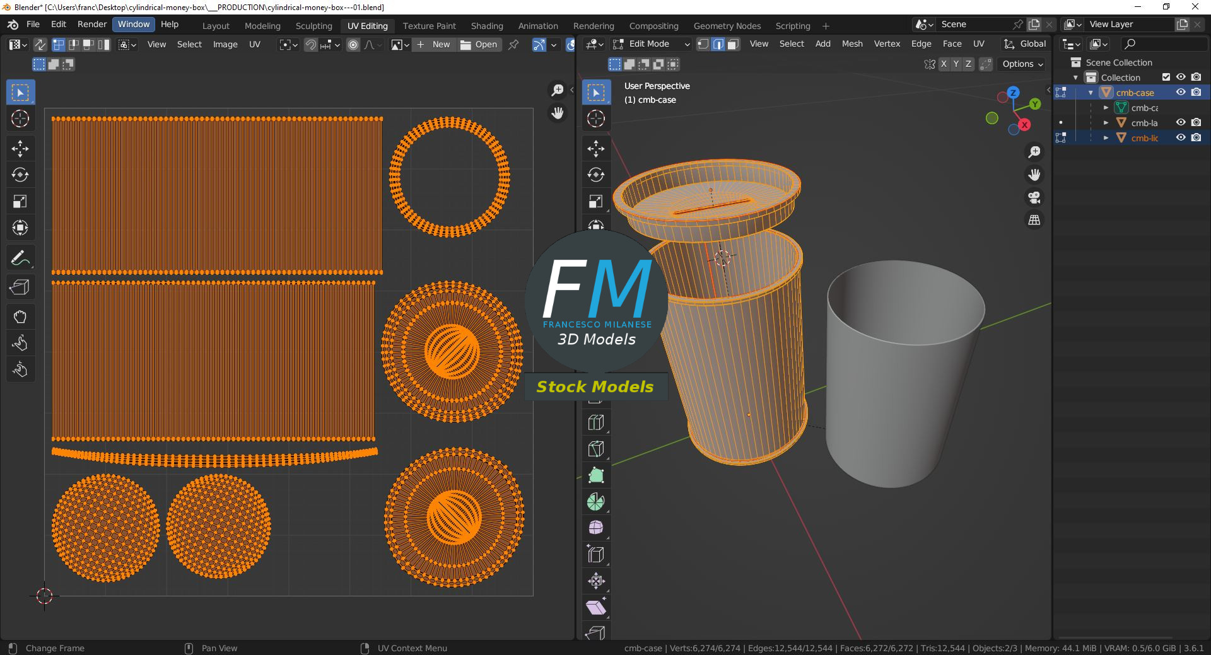
Task: Select the Grab tool in UV editor
Action: coord(20,316)
